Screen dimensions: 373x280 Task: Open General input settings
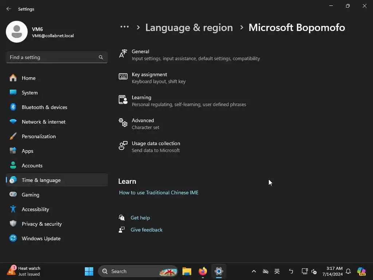(x=189, y=55)
